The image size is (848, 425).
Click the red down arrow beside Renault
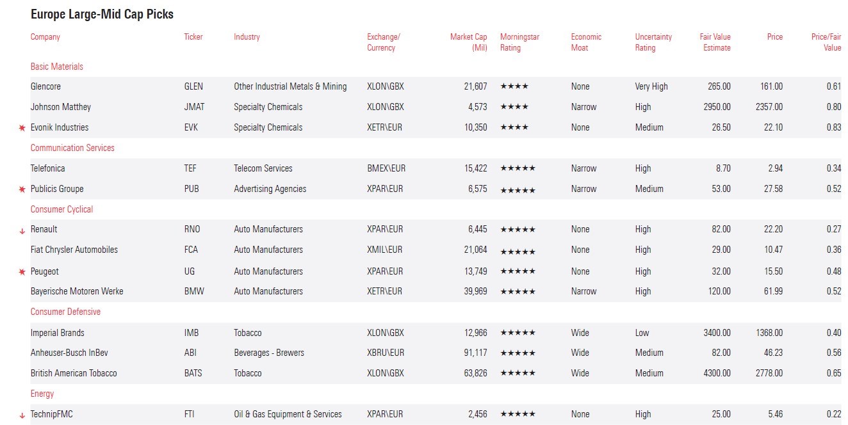coord(22,230)
